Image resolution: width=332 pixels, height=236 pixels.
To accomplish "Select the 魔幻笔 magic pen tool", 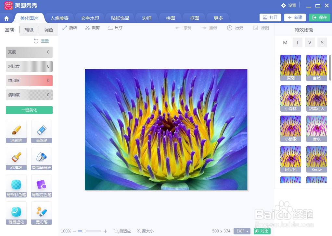I will click(x=41, y=213).
